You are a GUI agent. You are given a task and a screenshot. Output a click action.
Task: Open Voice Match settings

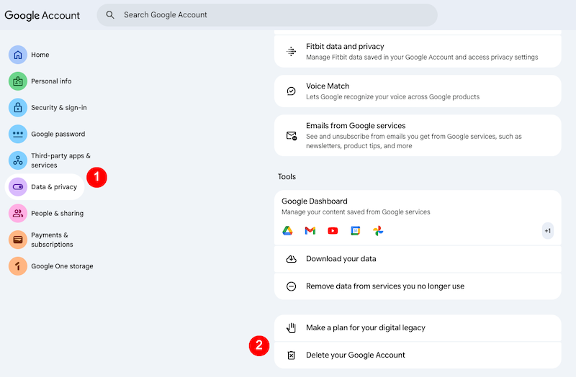(x=418, y=91)
